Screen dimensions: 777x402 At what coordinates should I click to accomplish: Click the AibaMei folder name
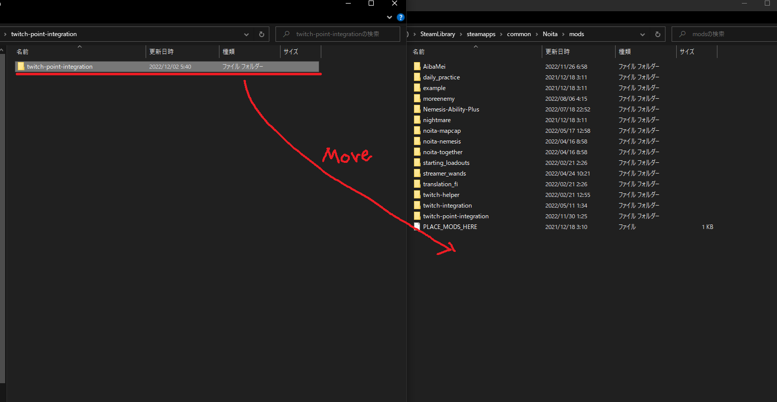434,67
